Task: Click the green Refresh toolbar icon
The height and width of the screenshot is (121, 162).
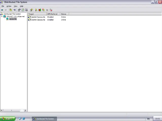Action: (23, 10)
